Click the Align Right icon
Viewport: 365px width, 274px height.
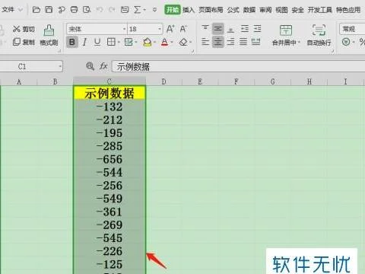[x=230, y=42]
